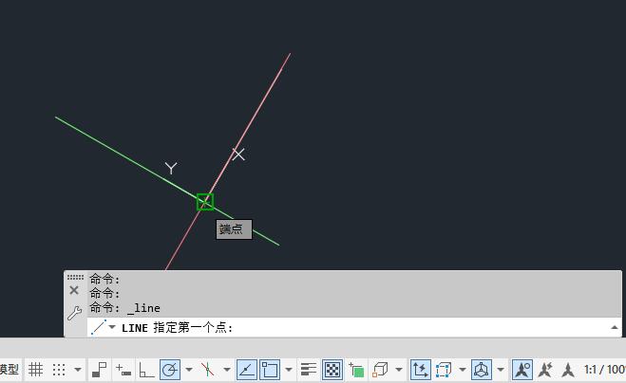Open polar tracking angle dropdown
The height and width of the screenshot is (383, 626).
click(x=189, y=370)
